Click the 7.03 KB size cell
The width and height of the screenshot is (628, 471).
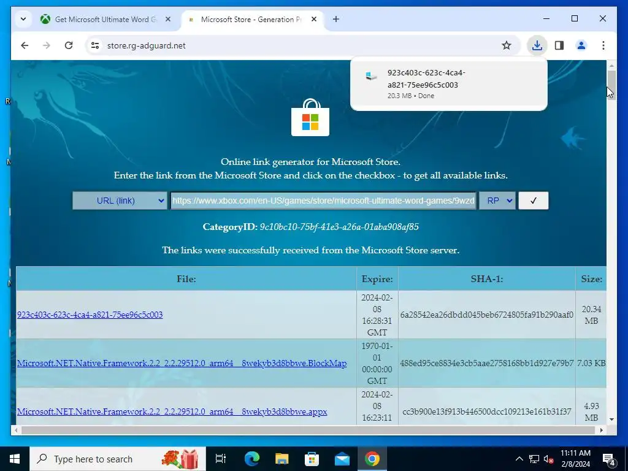[x=591, y=363]
